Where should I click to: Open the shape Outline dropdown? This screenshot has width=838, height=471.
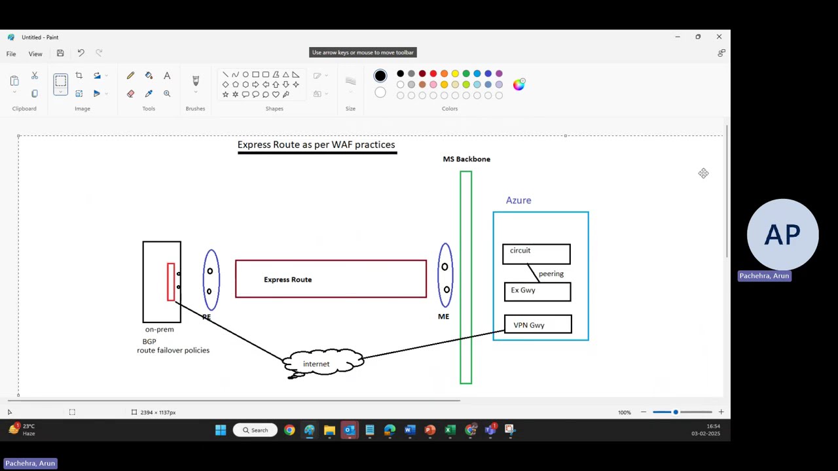319,76
